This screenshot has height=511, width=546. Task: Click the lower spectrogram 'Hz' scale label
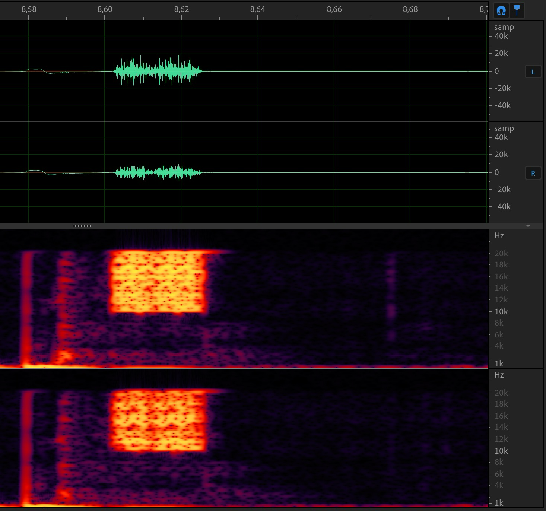point(499,375)
